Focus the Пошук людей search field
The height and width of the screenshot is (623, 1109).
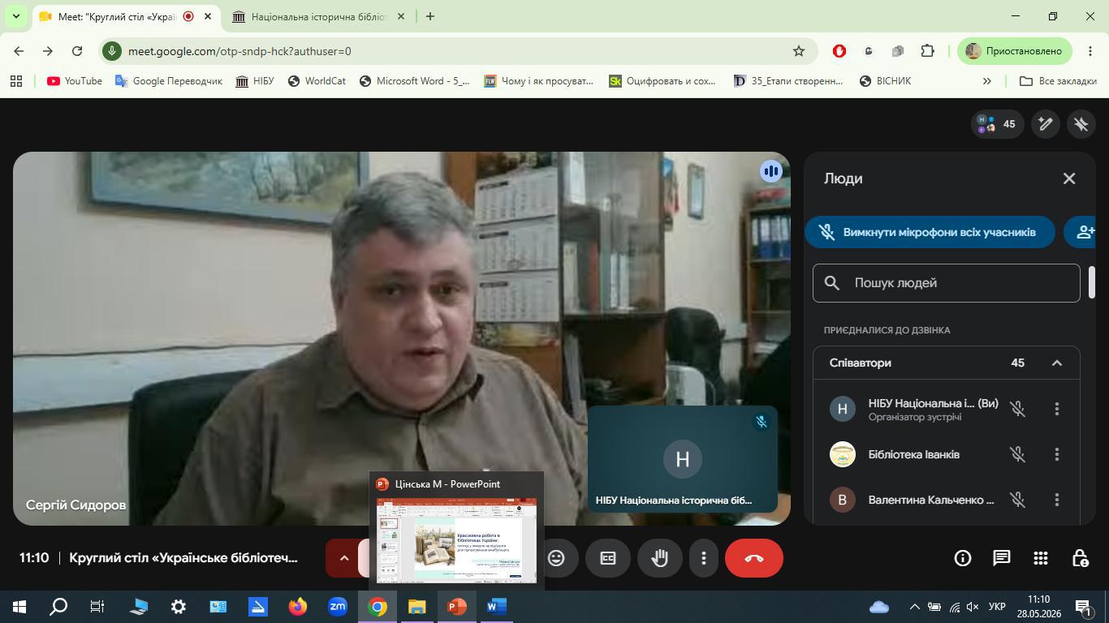[x=946, y=283]
